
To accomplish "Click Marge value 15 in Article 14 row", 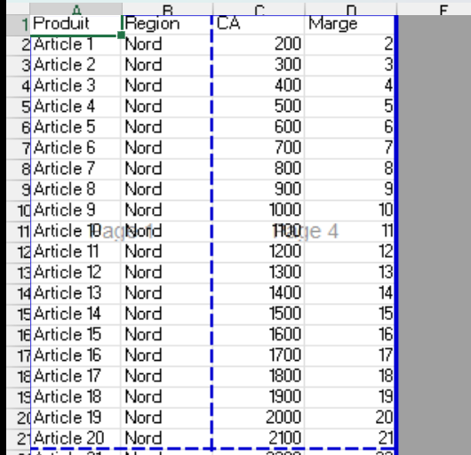I will click(349, 314).
